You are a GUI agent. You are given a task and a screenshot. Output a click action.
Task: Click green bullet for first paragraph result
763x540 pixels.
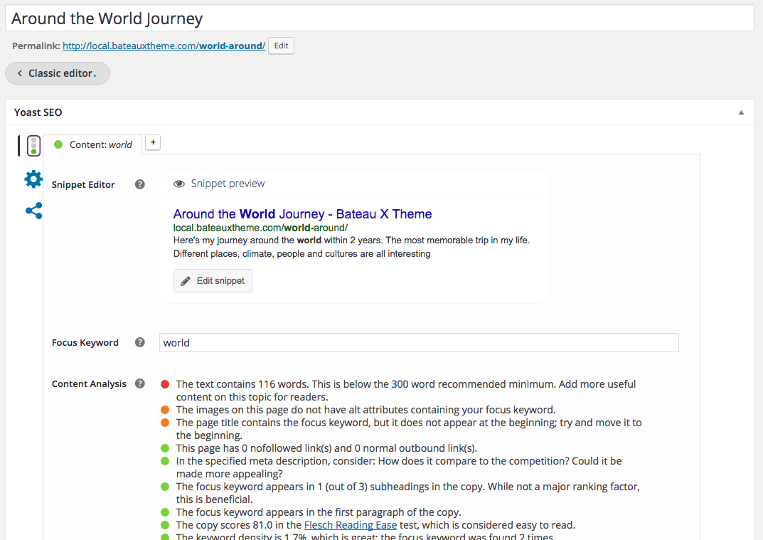(x=165, y=512)
